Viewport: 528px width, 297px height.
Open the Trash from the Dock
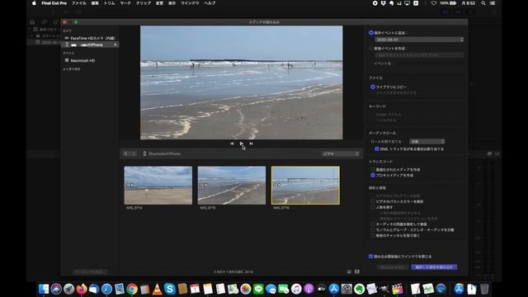(x=484, y=289)
